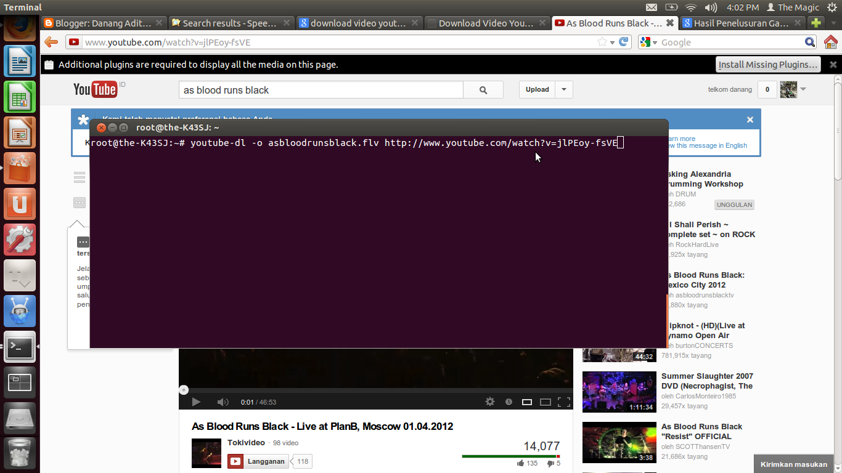Open the Workspace Switcher in the launcher
The image size is (842, 473).
20,382
